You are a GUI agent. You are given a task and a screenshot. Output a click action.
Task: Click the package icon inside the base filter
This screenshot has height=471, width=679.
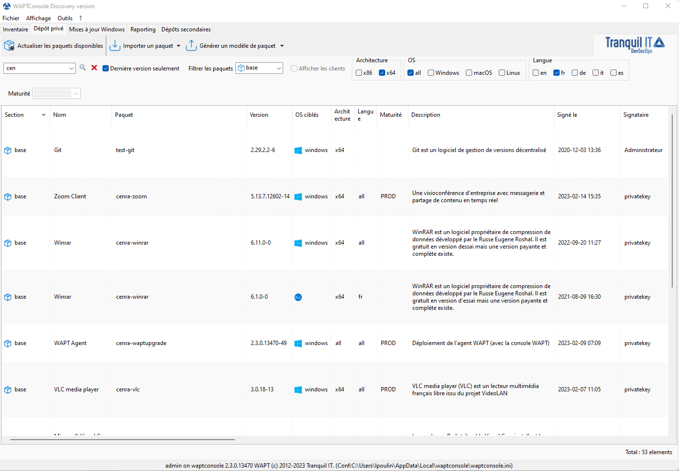tap(241, 68)
